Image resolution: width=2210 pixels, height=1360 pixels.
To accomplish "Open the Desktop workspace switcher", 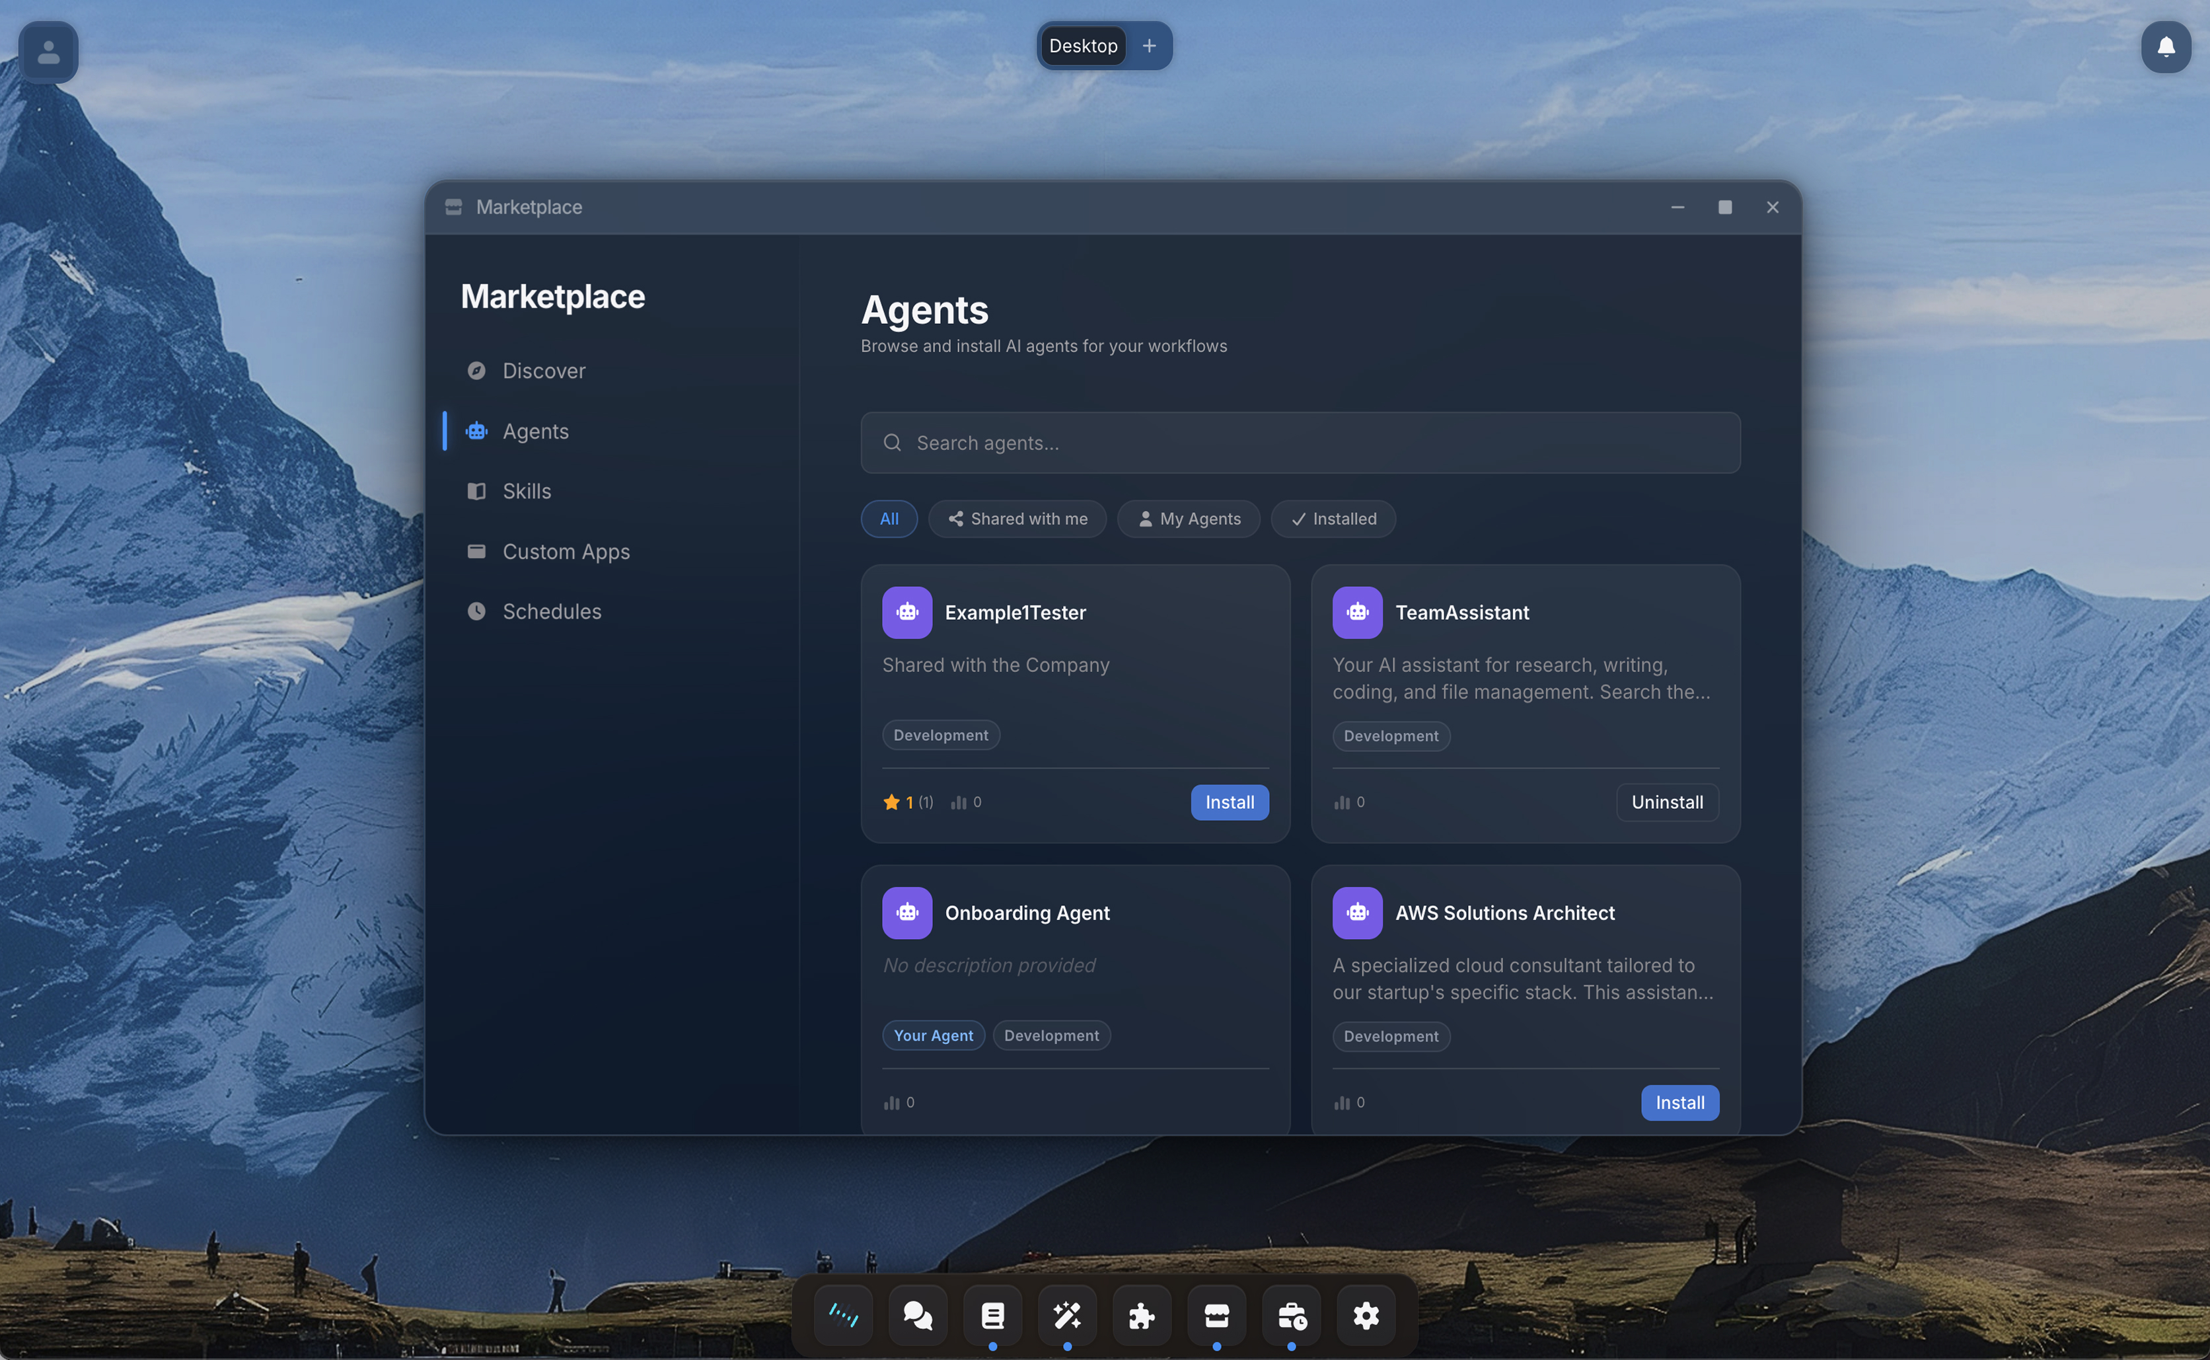I will (x=1082, y=45).
